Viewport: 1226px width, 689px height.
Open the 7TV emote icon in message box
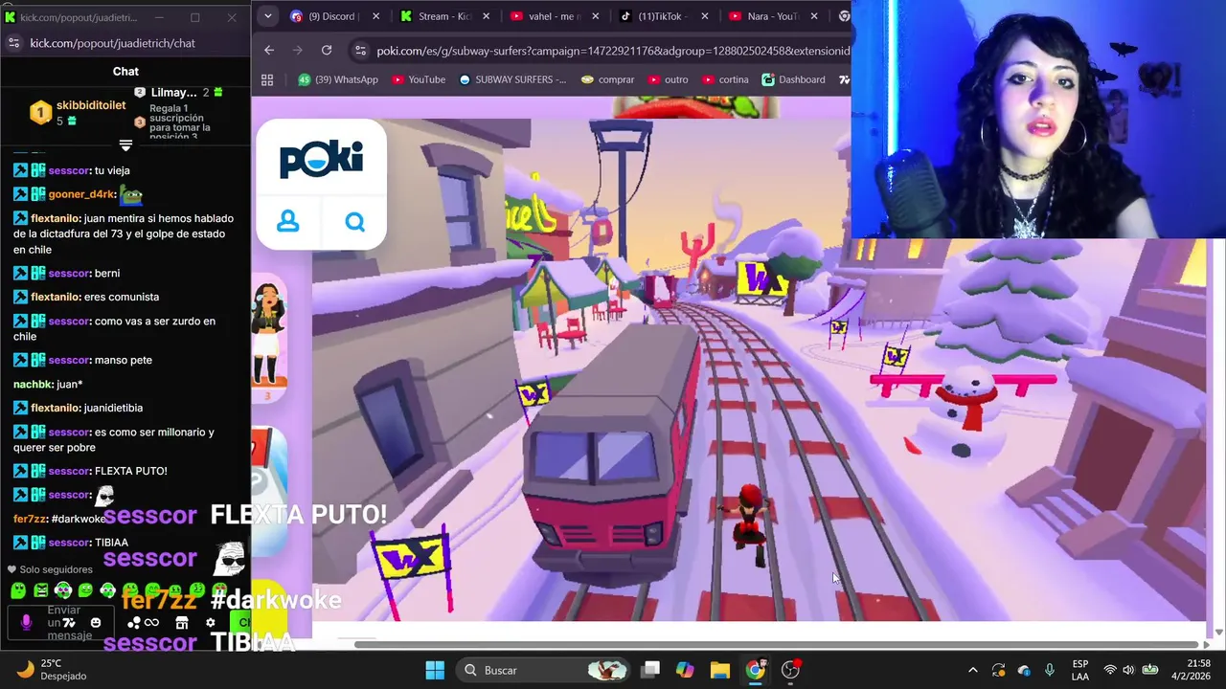(68, 623)
